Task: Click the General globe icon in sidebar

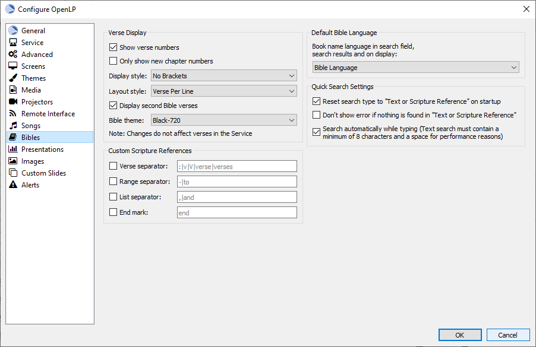Action: (x=13, y=30)
